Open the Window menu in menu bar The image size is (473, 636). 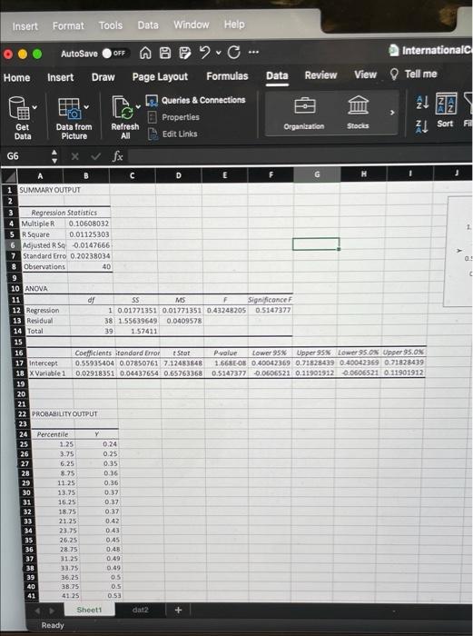pos(192,25)
